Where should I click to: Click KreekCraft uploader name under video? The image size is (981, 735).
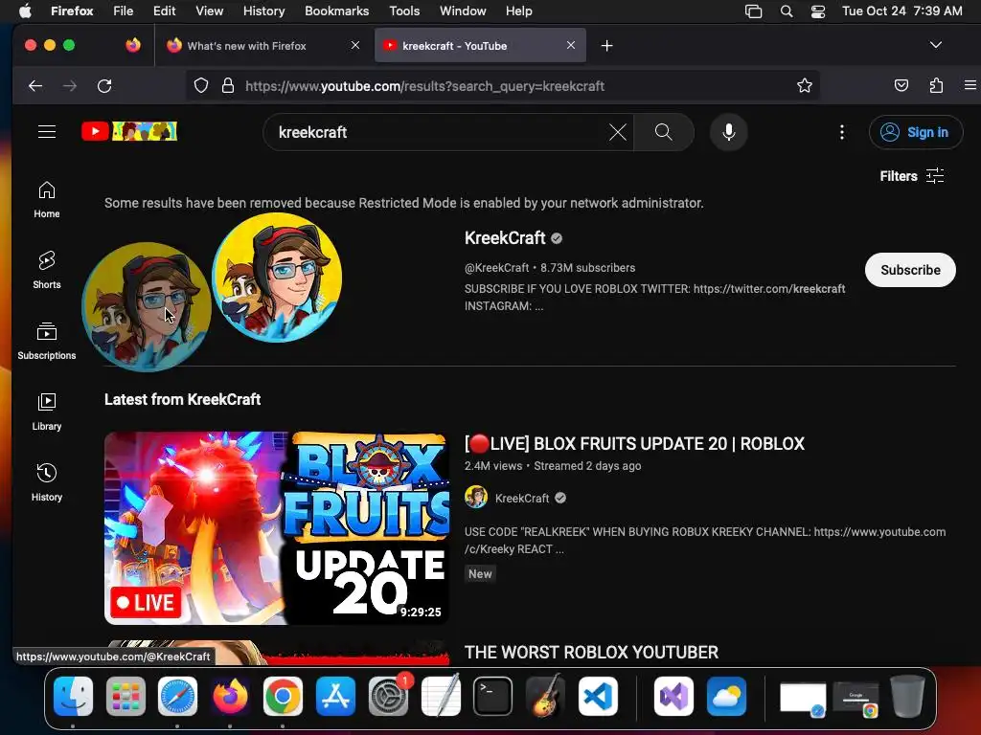(522, 498)
